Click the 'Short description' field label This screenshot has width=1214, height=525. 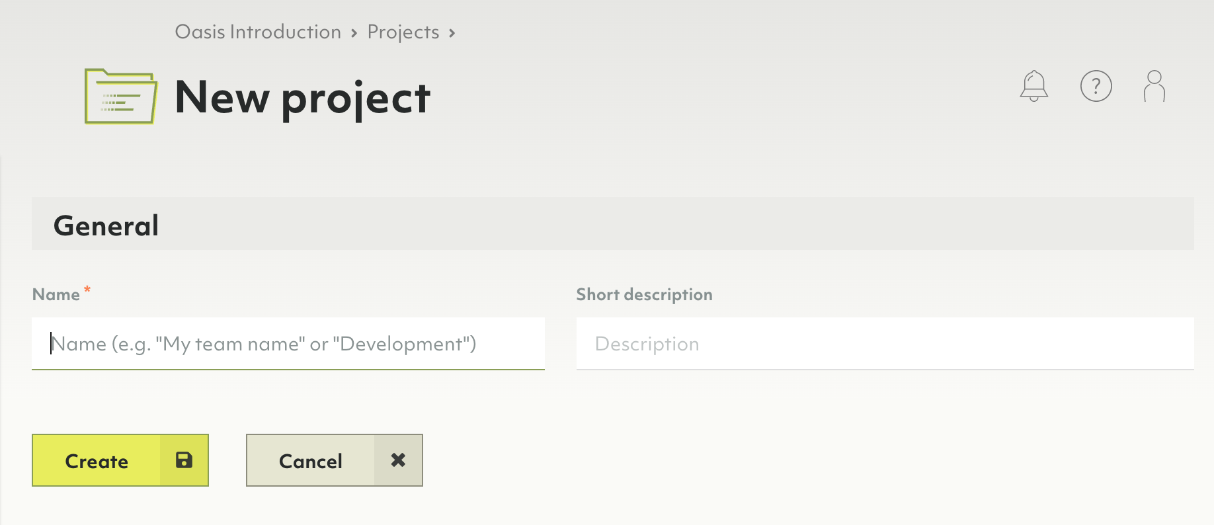pyautogui.click(x=644, y=295)
